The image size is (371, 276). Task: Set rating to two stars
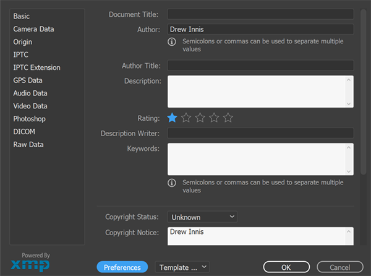tap(186, 118)
